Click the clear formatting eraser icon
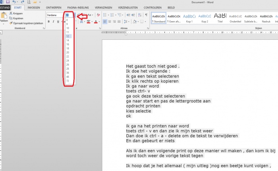The width and height of the screenshot is (278, 171). tap(97, 15)
